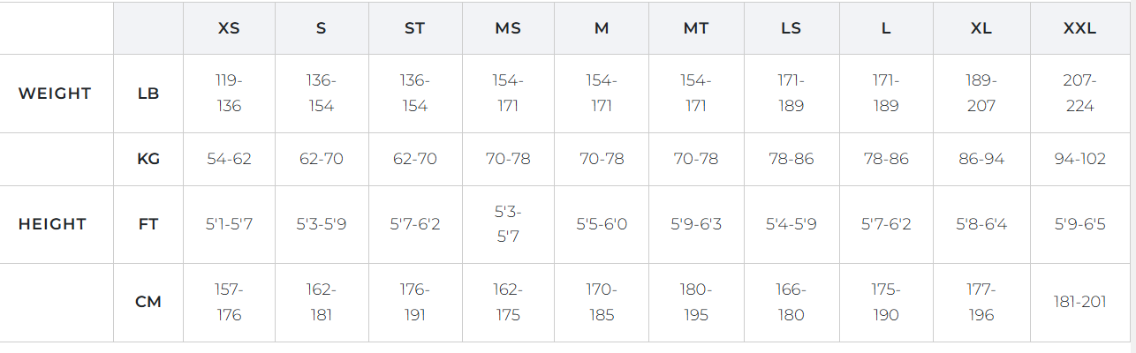1136x353 pixels.
Task: Click the FT unit label
Action: tap(148, 224)
